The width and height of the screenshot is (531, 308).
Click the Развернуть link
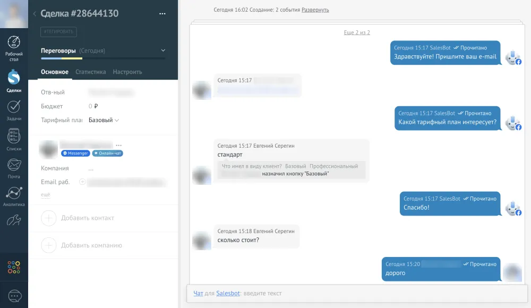[315, 10]
